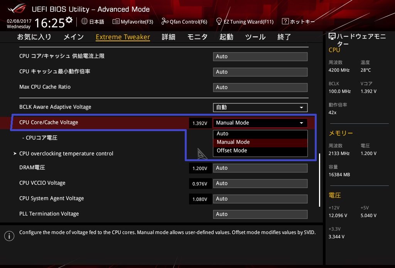Select the - CPUコア電圧 row
Screen dimensions: 395x268
pos(40,138)
